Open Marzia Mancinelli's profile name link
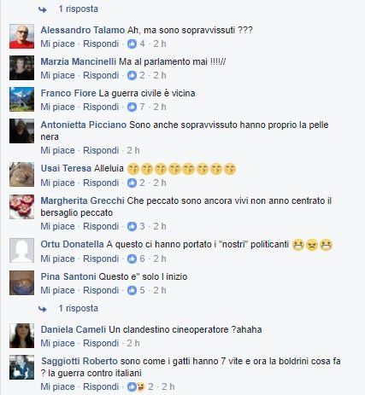The width and height of the screenshot is (365, 395). [x=79, y=61]
